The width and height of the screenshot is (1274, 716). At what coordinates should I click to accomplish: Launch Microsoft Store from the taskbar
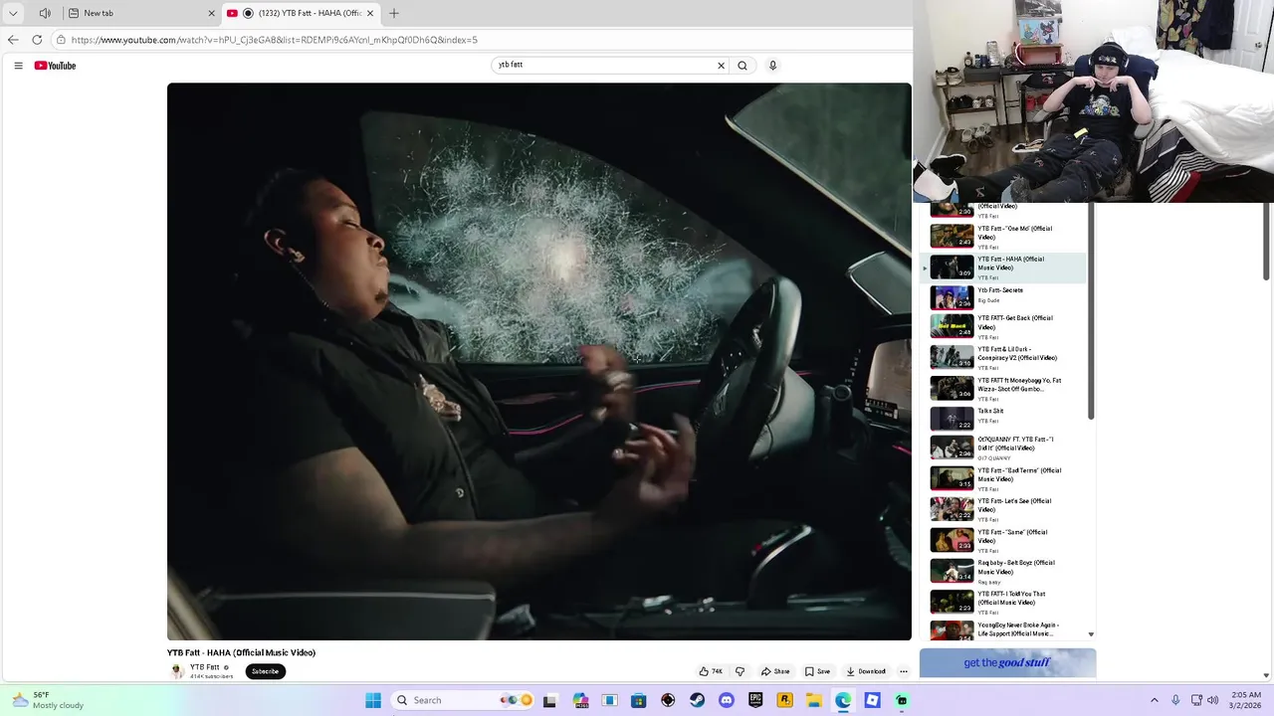coord(639,700)
